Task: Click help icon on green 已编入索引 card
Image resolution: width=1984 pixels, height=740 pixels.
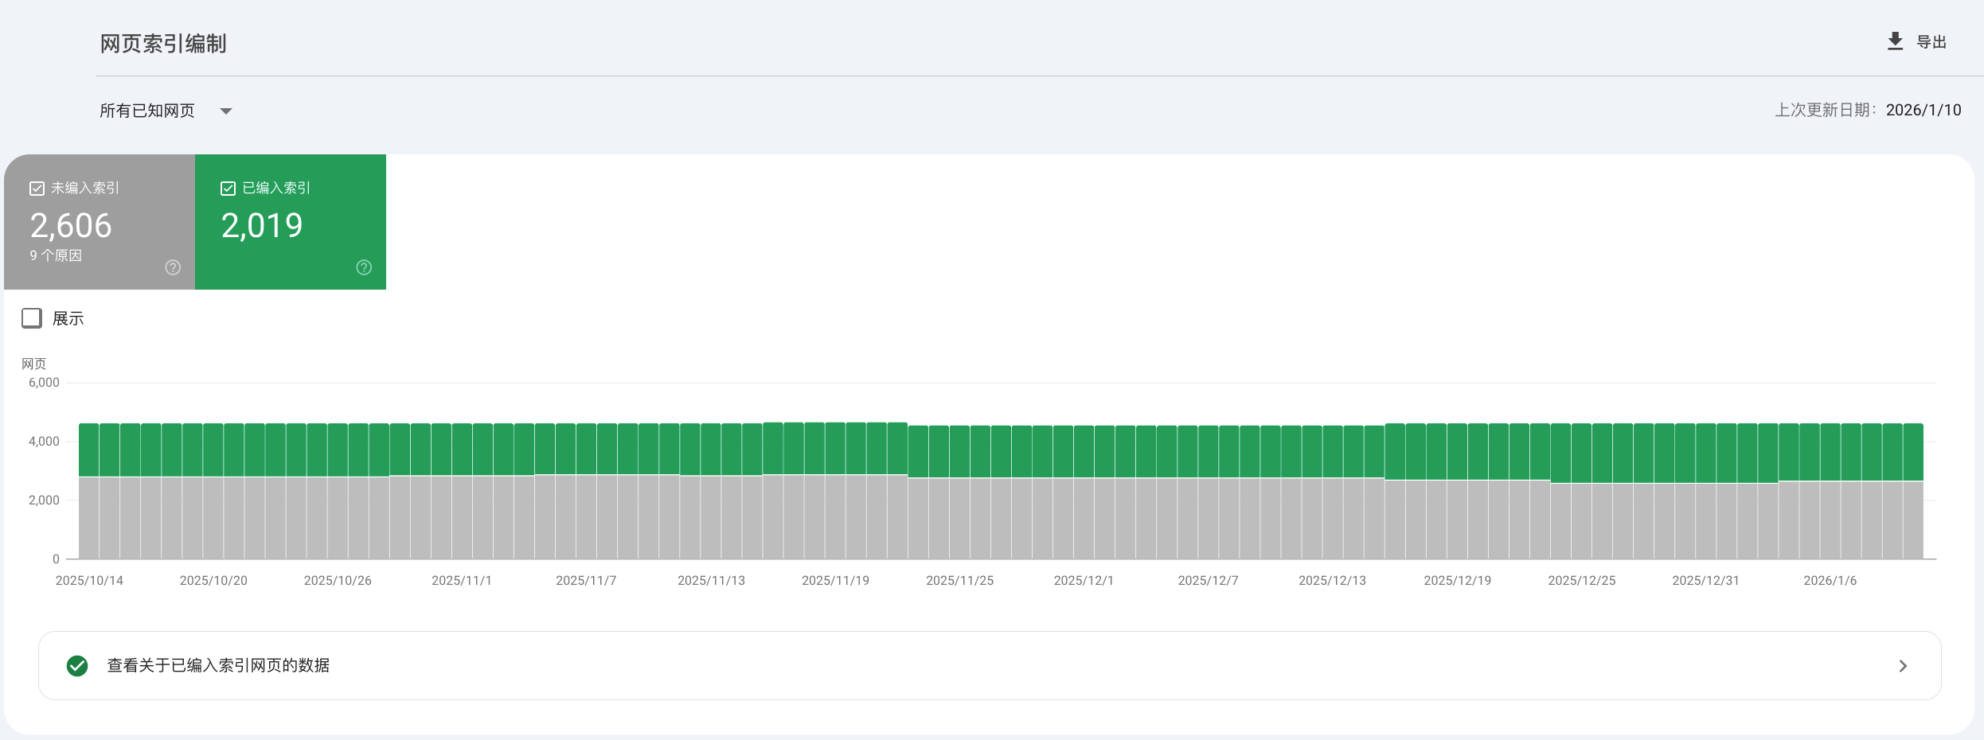Action: pos(364,267)
